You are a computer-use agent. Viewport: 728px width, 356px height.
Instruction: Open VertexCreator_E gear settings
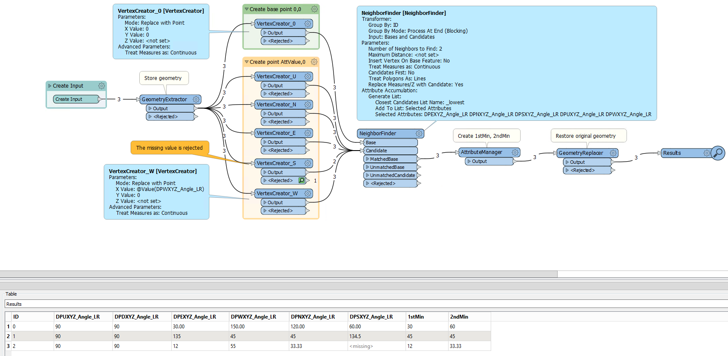(308, 133)
